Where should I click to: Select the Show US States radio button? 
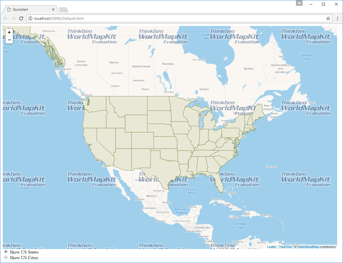click(x=6, y=252)
